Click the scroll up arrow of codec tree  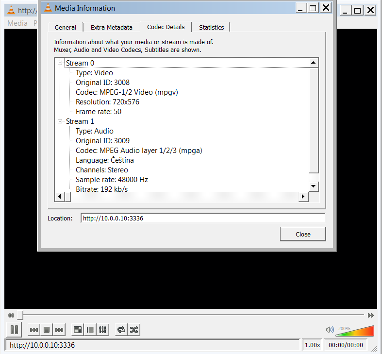point(314,63)
